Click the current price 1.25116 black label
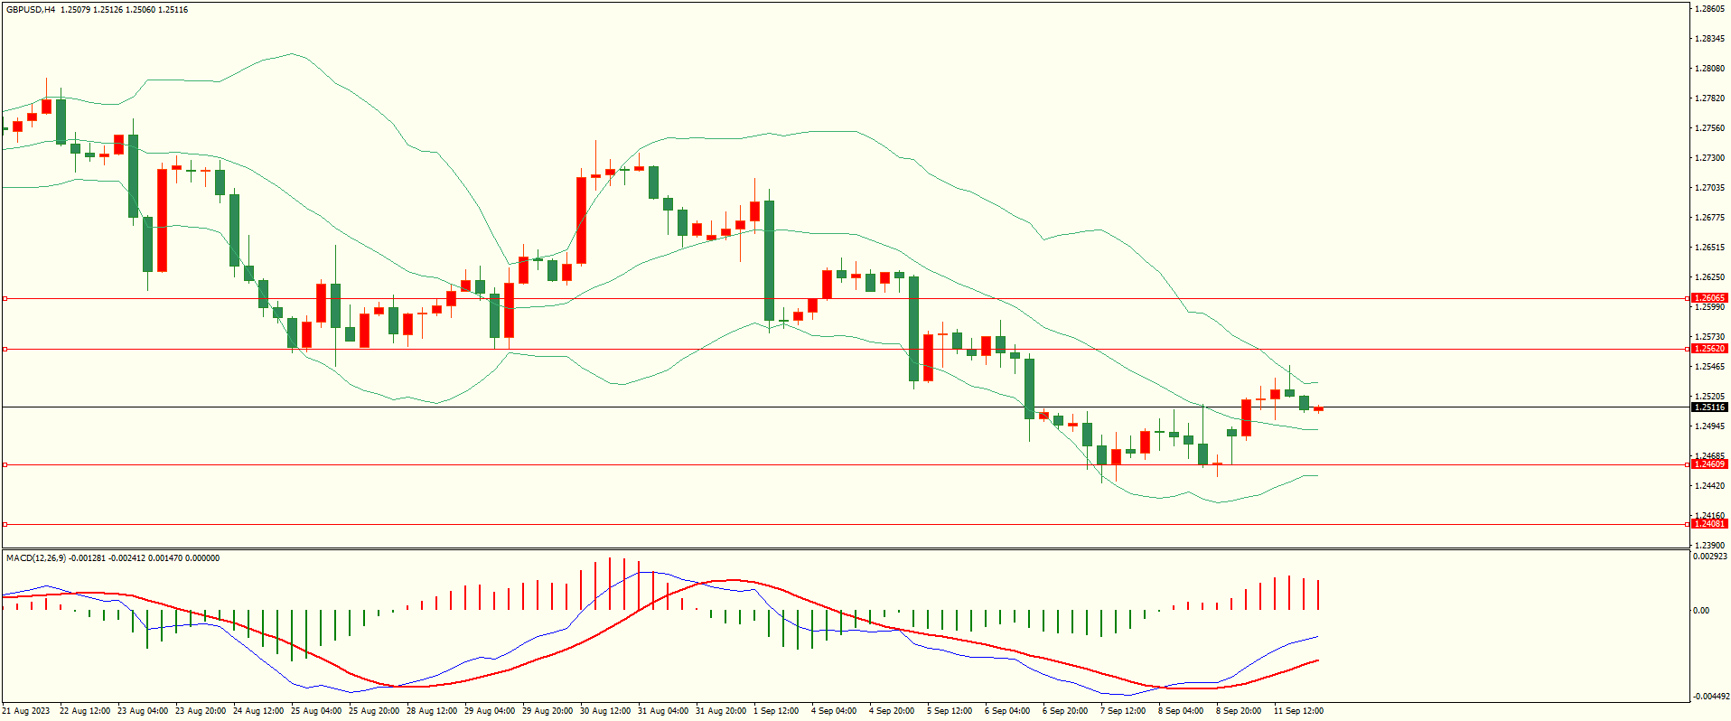Viewport: 1731px width, 721px height. [x=1708, y=407]
